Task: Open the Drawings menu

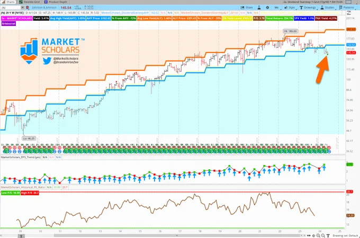Action: tap(308, 7)
